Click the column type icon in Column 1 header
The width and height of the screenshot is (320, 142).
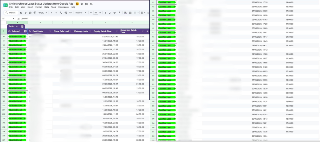click(x=9, y=31)
